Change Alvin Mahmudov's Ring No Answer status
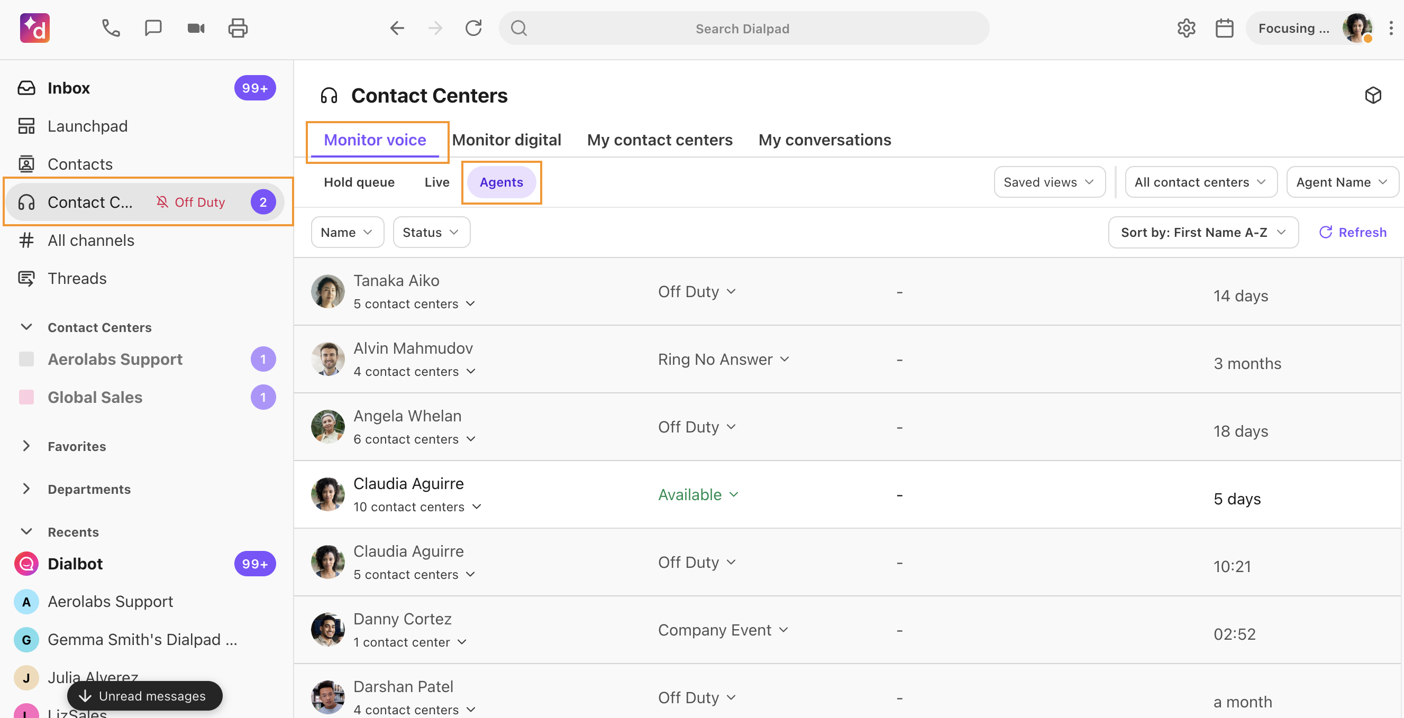This screenshot has height=718, width=1404. point(724,359)
